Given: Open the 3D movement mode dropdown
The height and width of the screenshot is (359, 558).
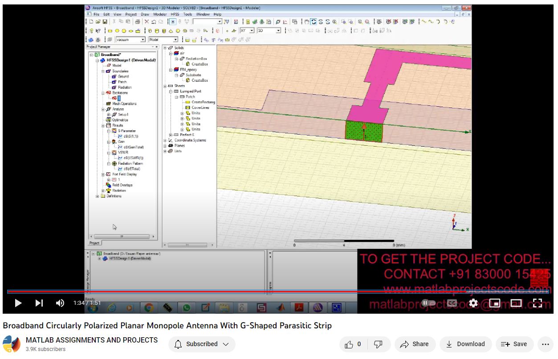Looking at the screenshot, I should point(278,31).
